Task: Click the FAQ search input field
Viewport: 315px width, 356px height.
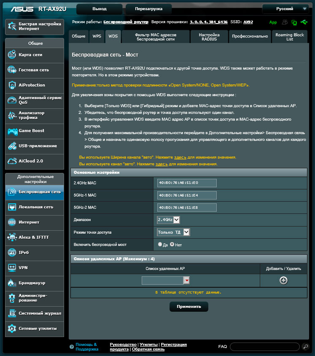Action: coord(265,347)
